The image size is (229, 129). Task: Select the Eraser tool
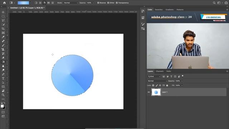click(x=3, y=58)
